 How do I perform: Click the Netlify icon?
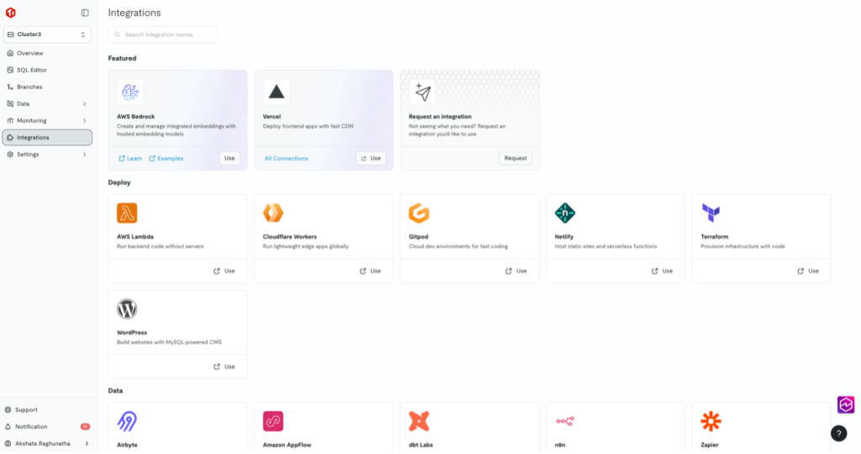click(565, 213)
